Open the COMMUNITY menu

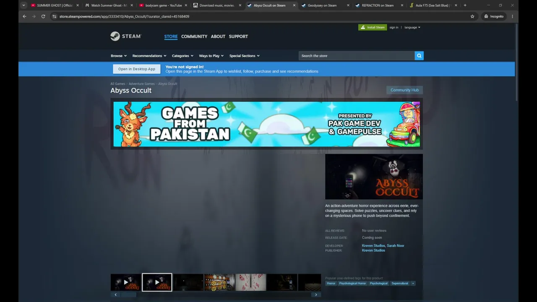click(194, 36)
